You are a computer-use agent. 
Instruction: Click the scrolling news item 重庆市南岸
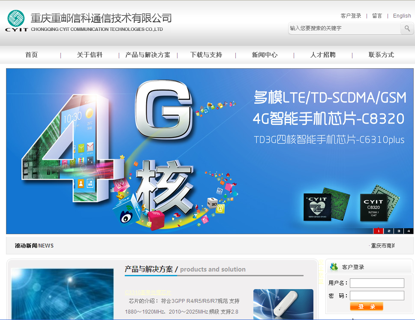[382, 246]
